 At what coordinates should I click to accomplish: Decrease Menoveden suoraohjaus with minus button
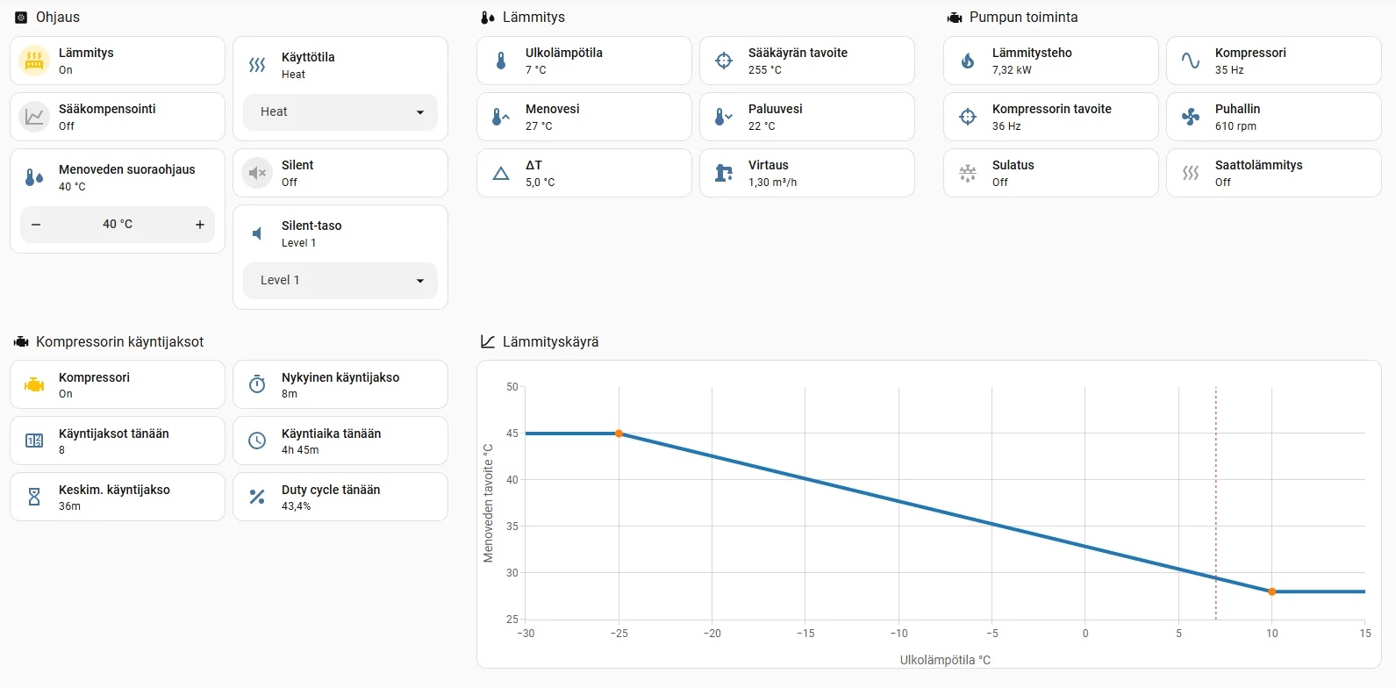[x=36, y=225]
